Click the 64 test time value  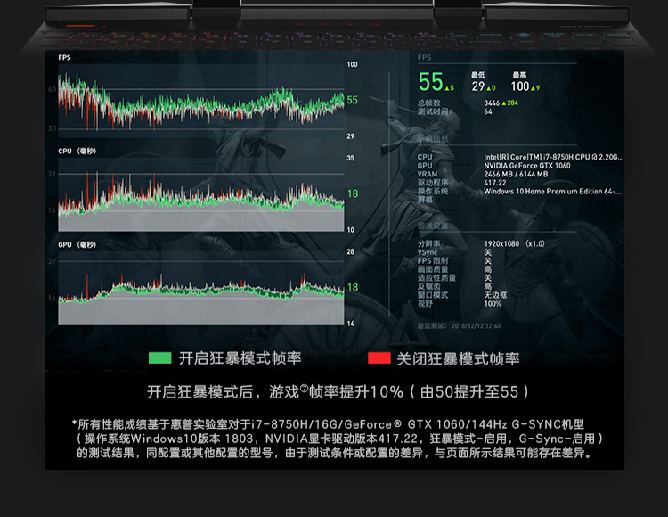[x=488, y=111]
